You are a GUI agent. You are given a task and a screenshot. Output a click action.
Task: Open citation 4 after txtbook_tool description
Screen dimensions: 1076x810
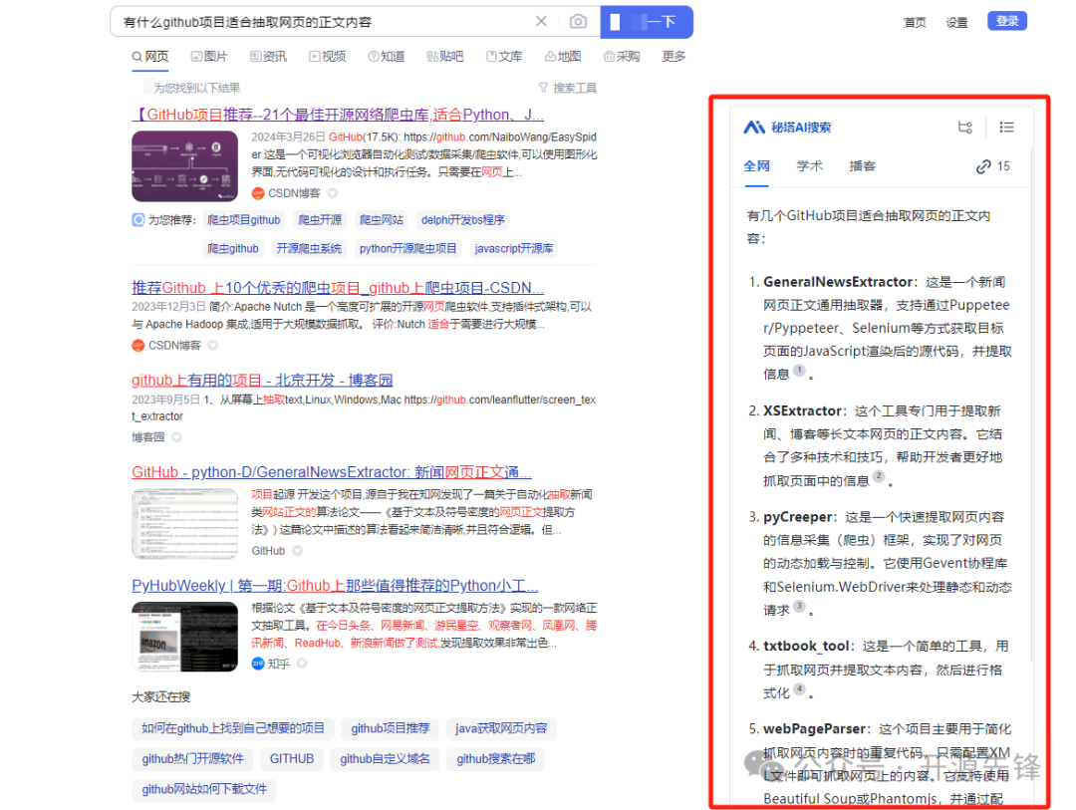point(799,689)
